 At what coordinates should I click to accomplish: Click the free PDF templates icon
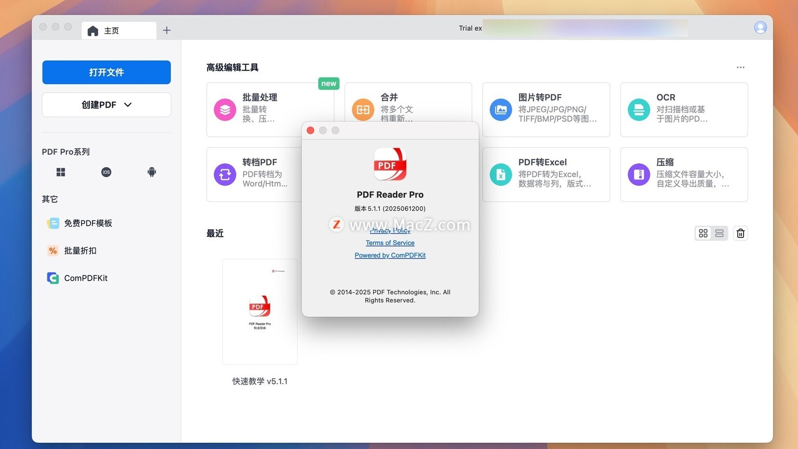click(53, 223)
